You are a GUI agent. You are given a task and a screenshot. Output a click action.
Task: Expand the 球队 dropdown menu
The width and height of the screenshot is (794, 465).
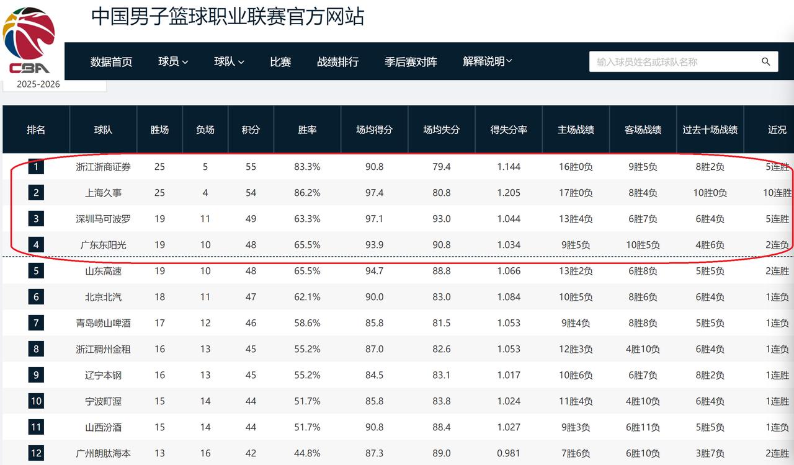(229, 61)
